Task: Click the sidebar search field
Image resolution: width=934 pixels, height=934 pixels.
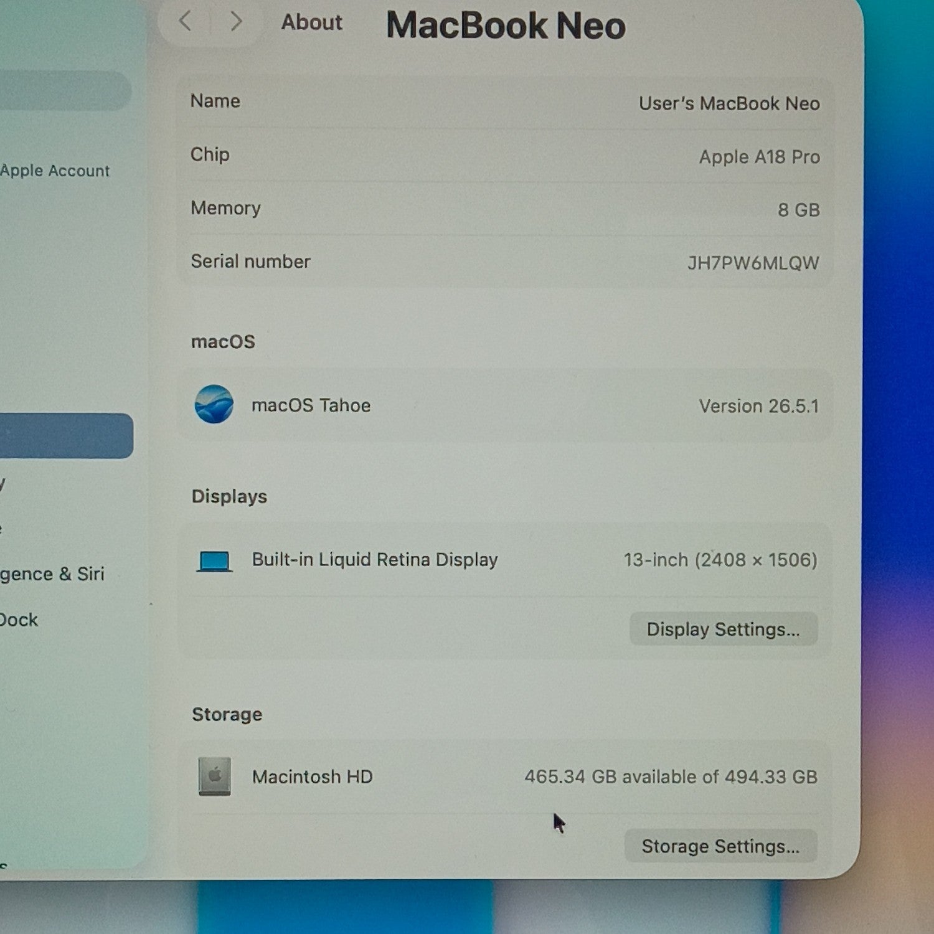Action: tap(65, 91)
